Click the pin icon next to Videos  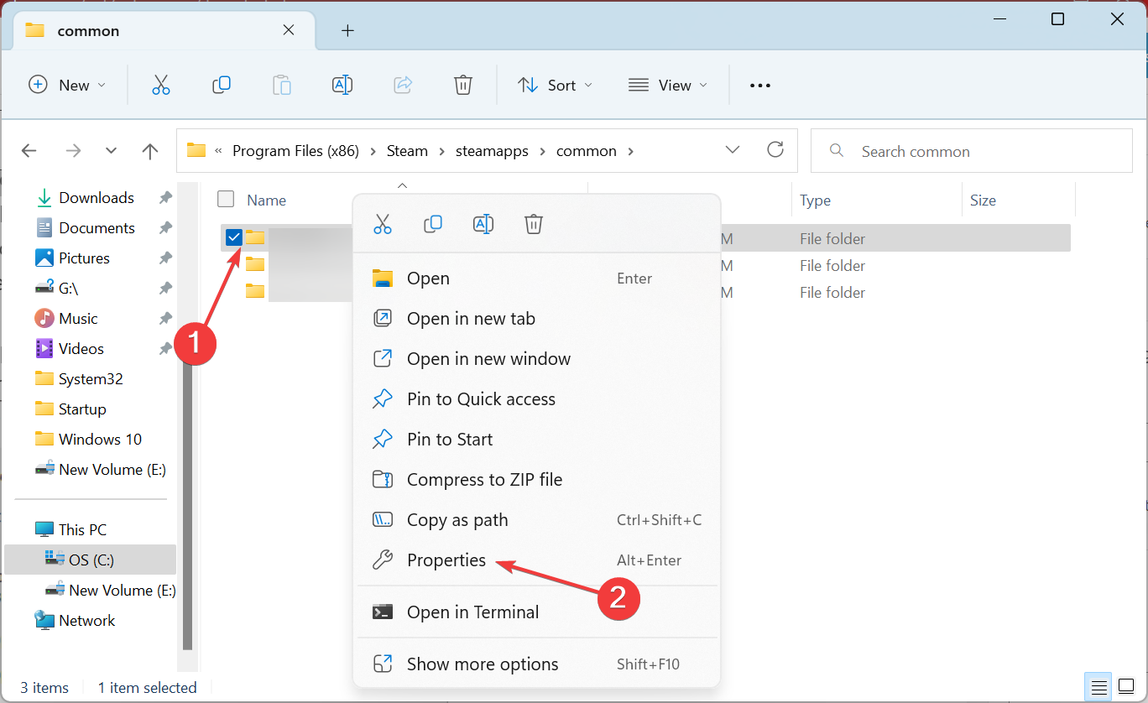165,349
